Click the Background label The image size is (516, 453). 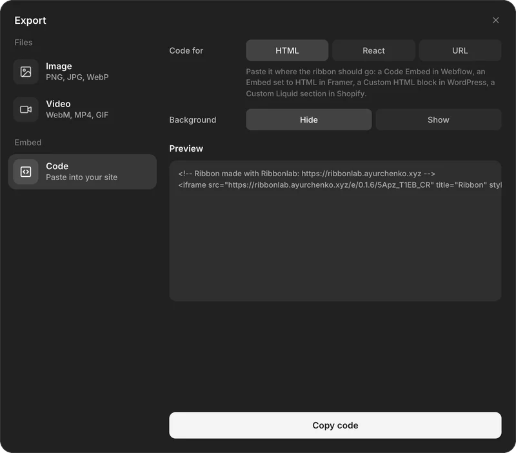tap(192, 119)
